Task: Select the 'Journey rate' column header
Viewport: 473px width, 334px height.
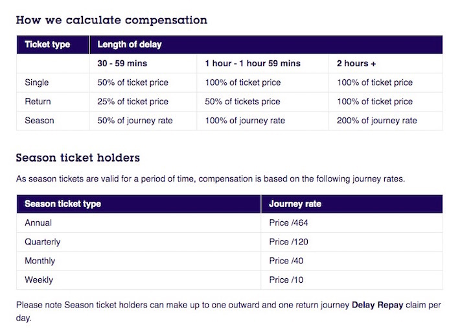Action: [x=295, y=204]
